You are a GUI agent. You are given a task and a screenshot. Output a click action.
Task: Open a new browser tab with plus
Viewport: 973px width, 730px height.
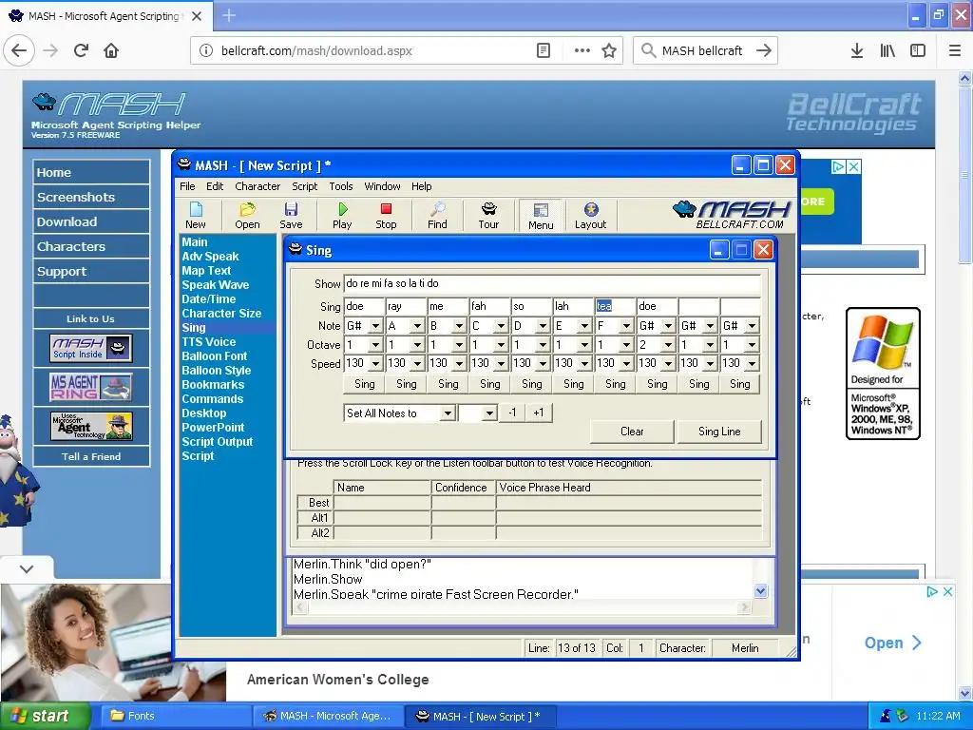pyautogui.click(x=229, y=15)
